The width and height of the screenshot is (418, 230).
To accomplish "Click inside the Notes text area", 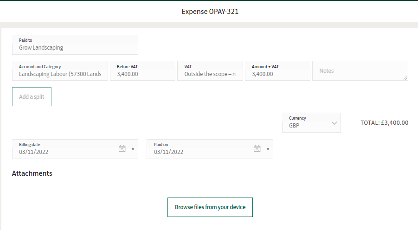I will coord(360,71).
